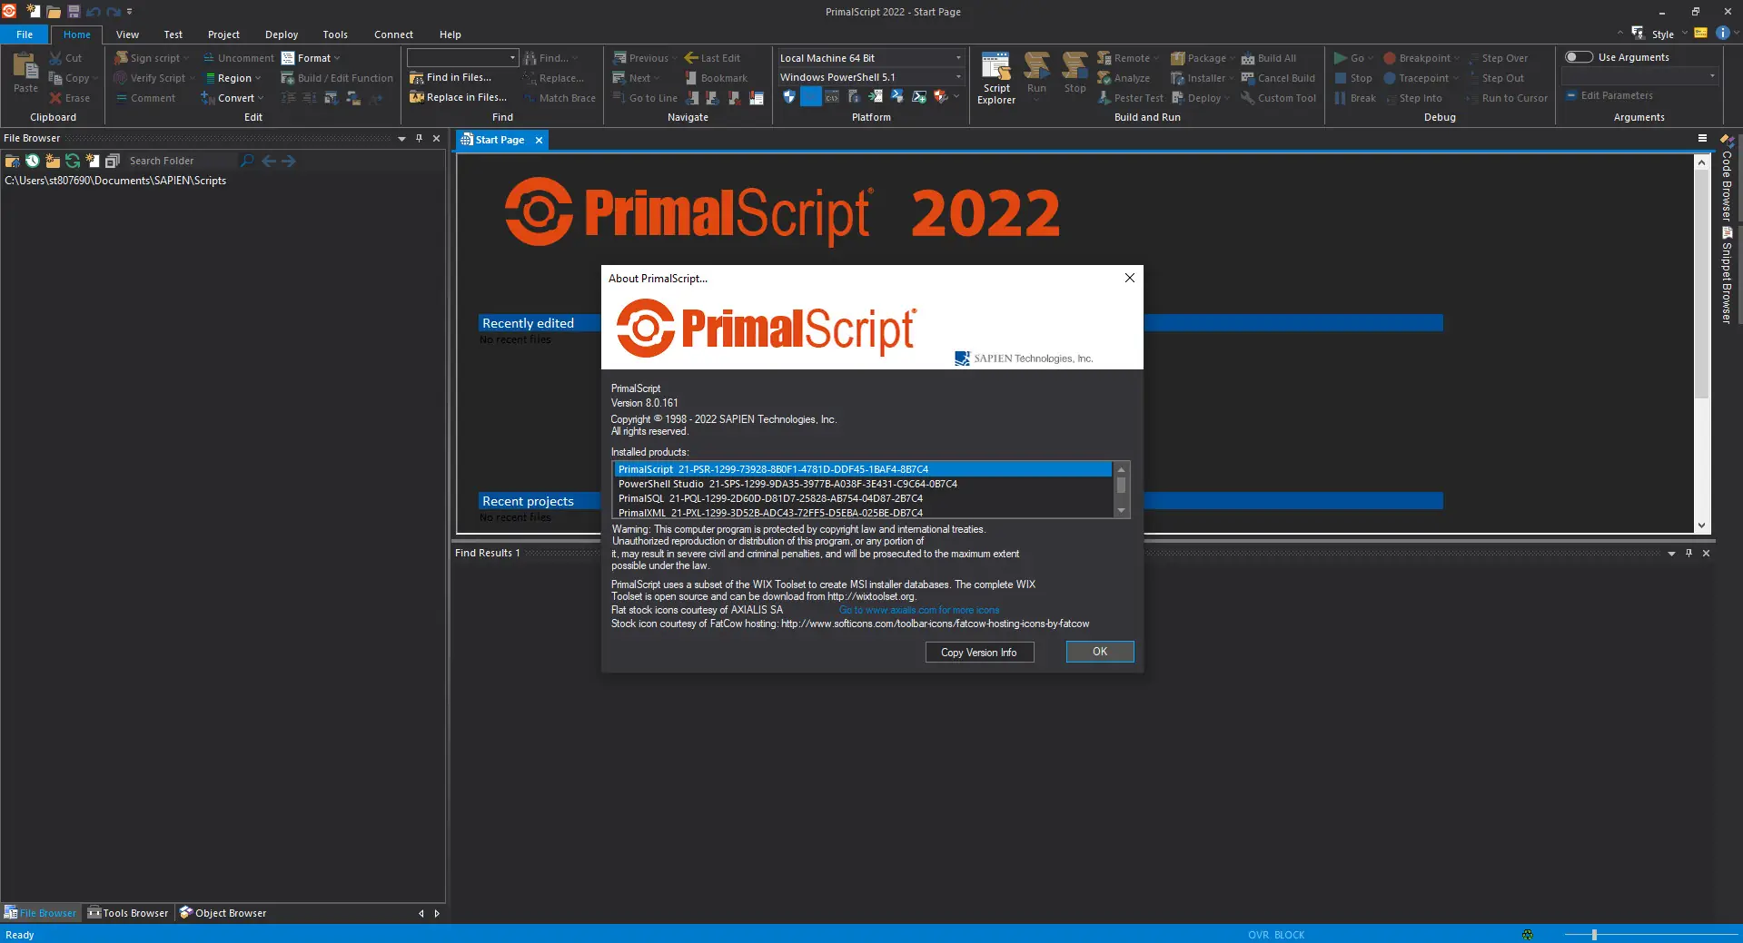Toggle the Find Results panel pin
The height and width of the screenshot is (943, 1743).
pos(1689,553)
